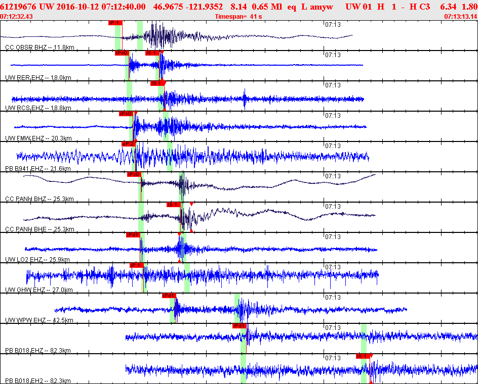Click 07:13 minute mark on WPW trace
This screenshot has height=384, width=478.
[333, 297]
